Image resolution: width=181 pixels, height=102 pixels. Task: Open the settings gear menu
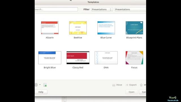(x=36, y=85)
